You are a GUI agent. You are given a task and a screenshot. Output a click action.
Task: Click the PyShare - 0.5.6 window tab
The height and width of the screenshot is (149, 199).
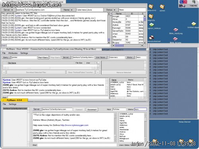tap(14, 100)
